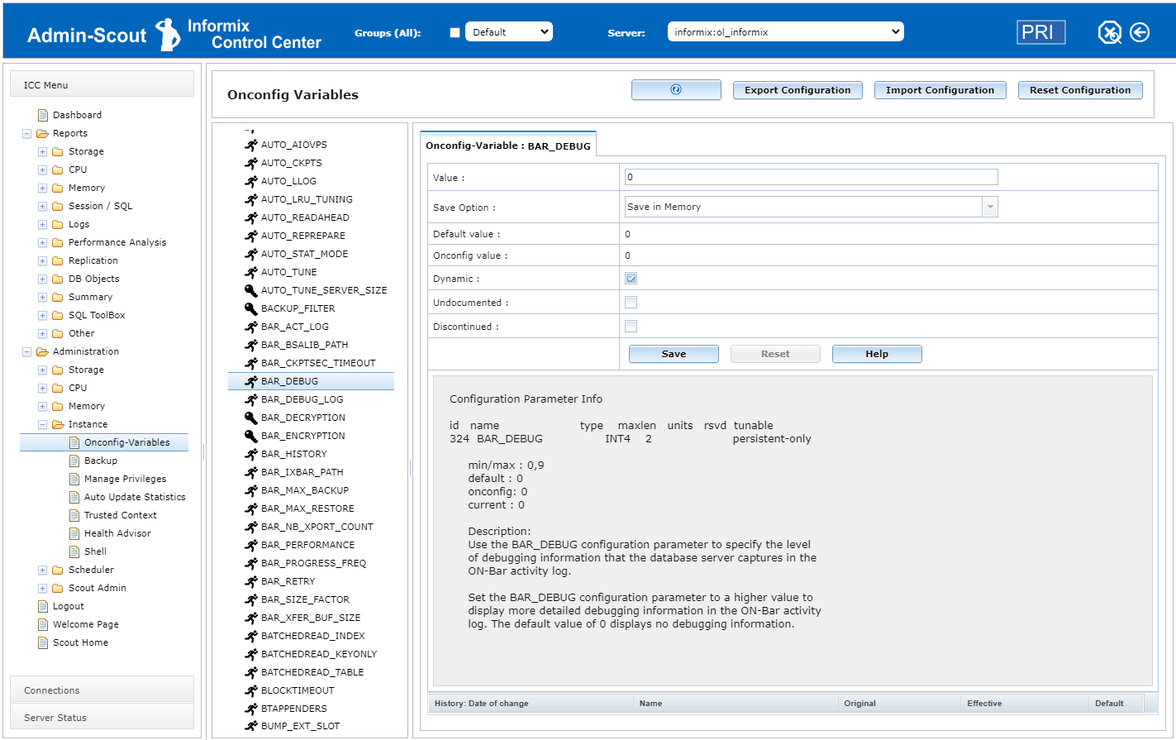This screenshot has width=1176, height=740.
Task: Click the running-man icon beside AUTO_CKPTS
Action: click(x=251, y=163)
